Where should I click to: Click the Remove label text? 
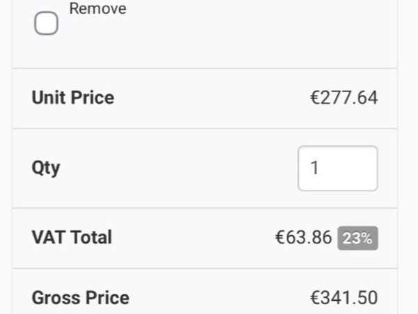coord(98,9)
